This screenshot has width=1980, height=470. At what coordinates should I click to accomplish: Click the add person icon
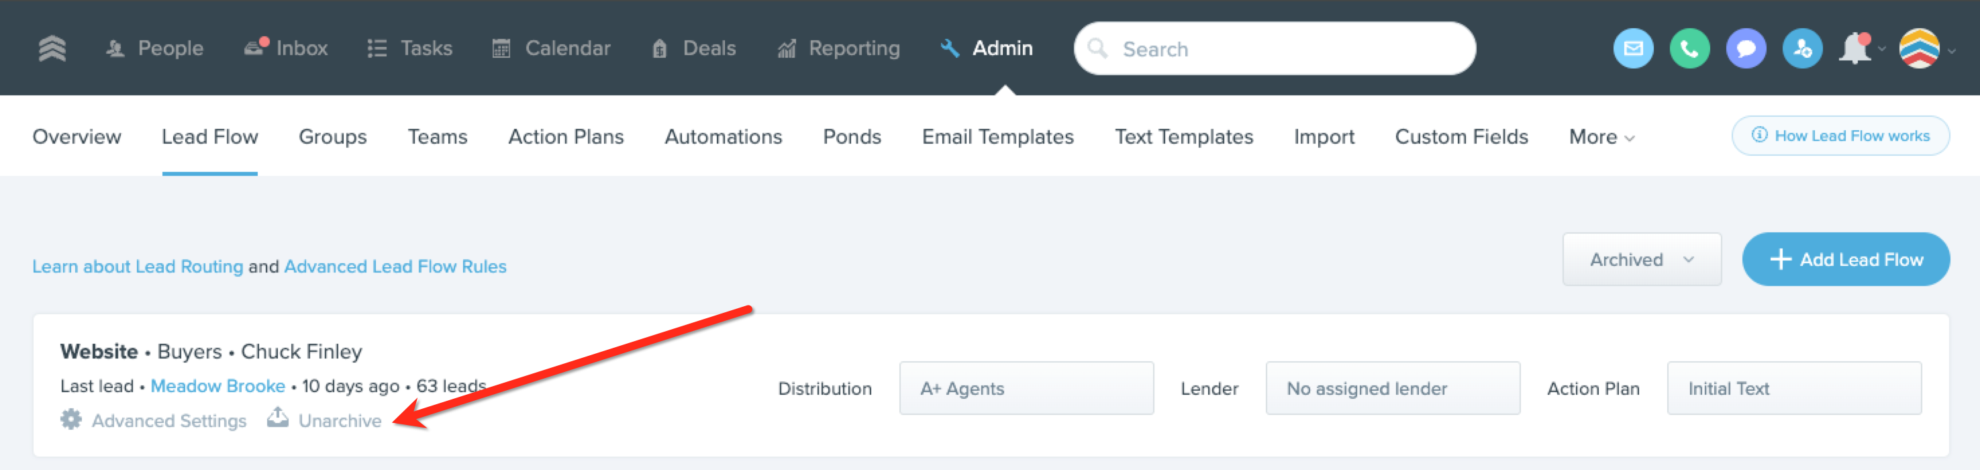tap(1802, 48)
